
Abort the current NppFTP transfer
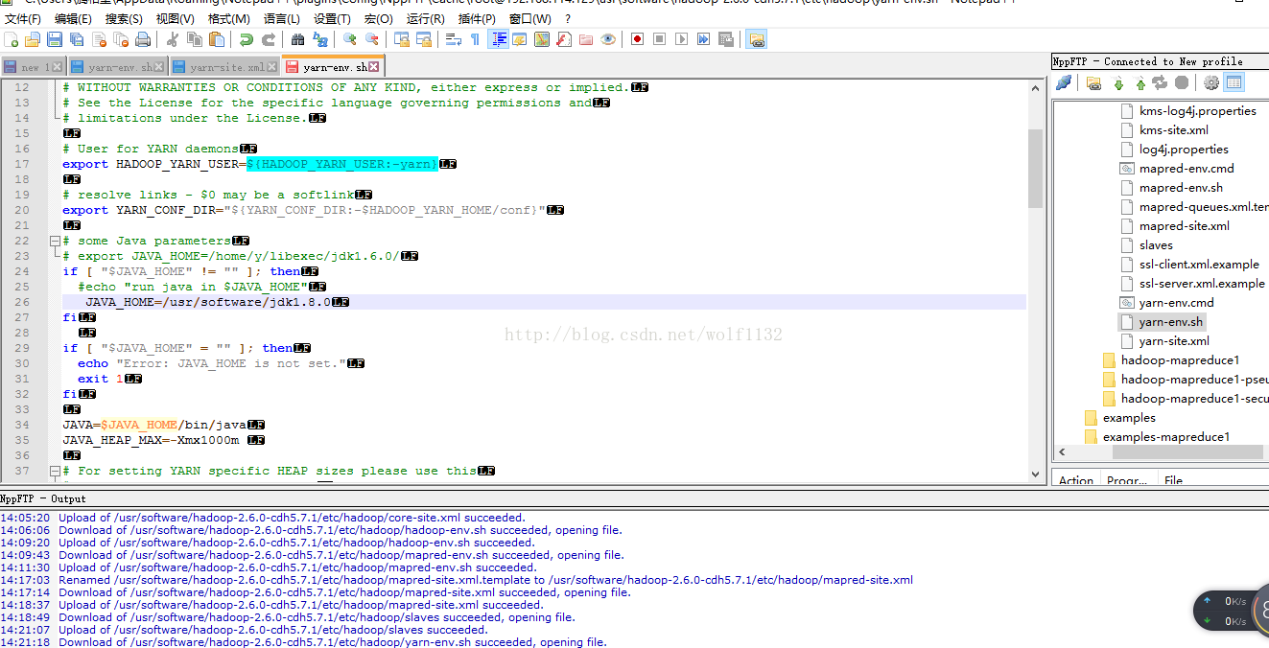point(1182,83)
